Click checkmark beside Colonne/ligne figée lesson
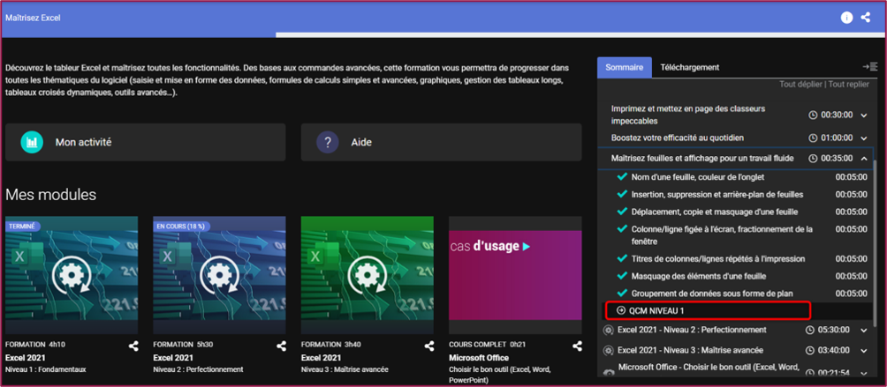Screen dimensions: 887x387 tap(622, 229)
